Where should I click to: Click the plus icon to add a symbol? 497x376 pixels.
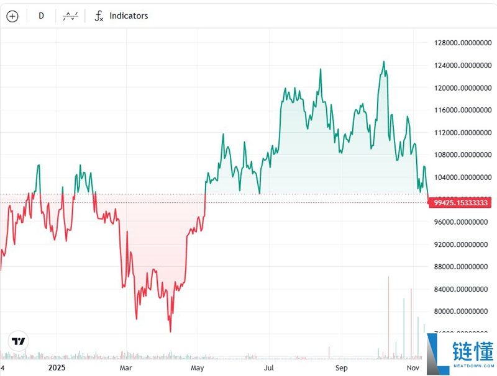pyautogui.click(x=12, y=16)
